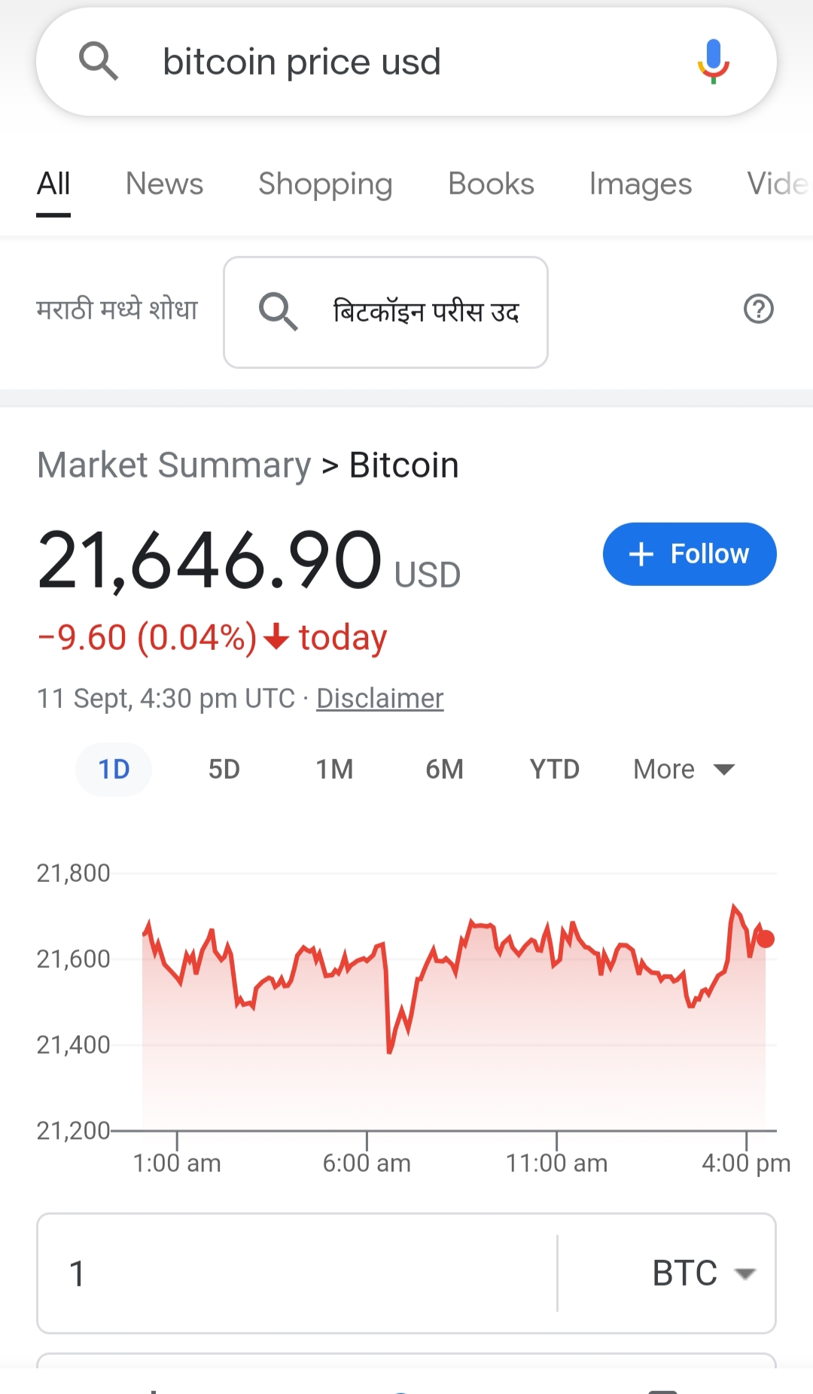Show the 6M price chart
This screenshot has width=813, height=1394.
(x=444, y=770)
